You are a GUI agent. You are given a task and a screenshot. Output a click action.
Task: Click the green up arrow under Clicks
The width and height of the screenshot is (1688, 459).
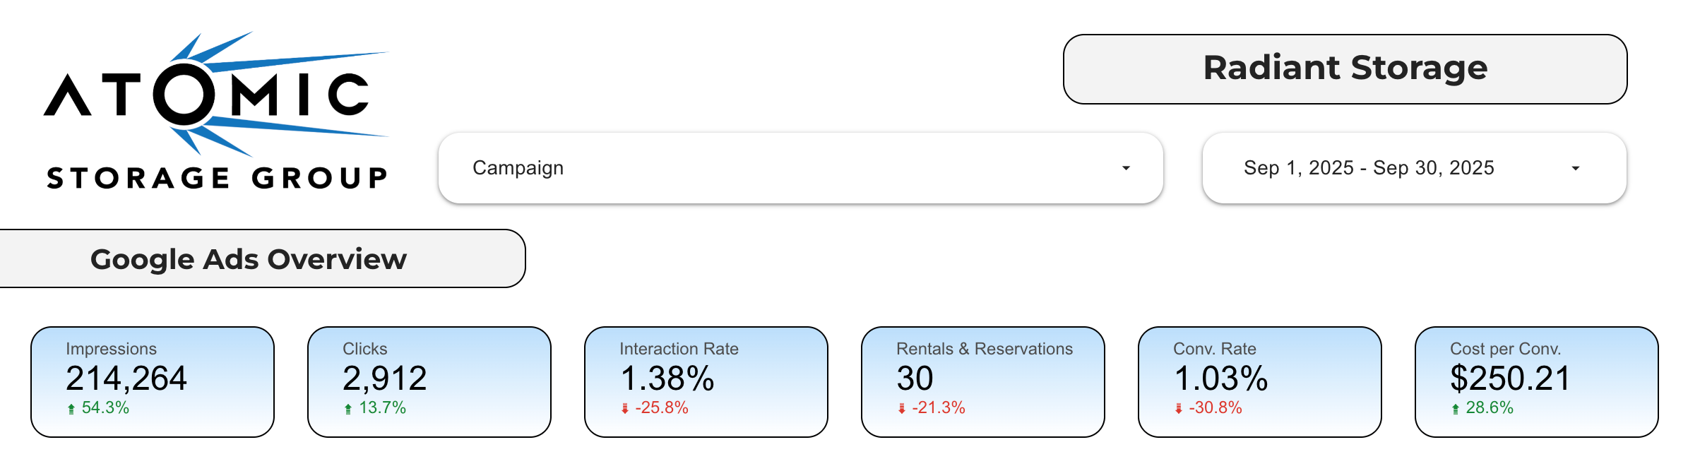click(x=348, y=409)
